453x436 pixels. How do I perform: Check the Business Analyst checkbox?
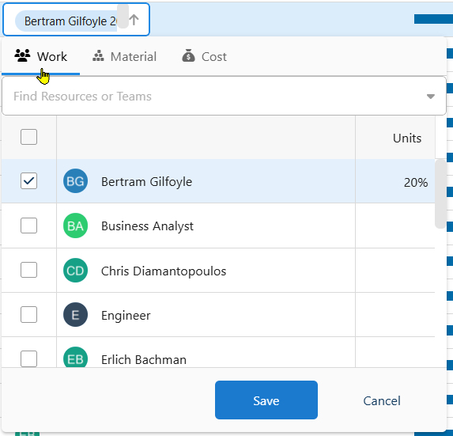(29, 226)
